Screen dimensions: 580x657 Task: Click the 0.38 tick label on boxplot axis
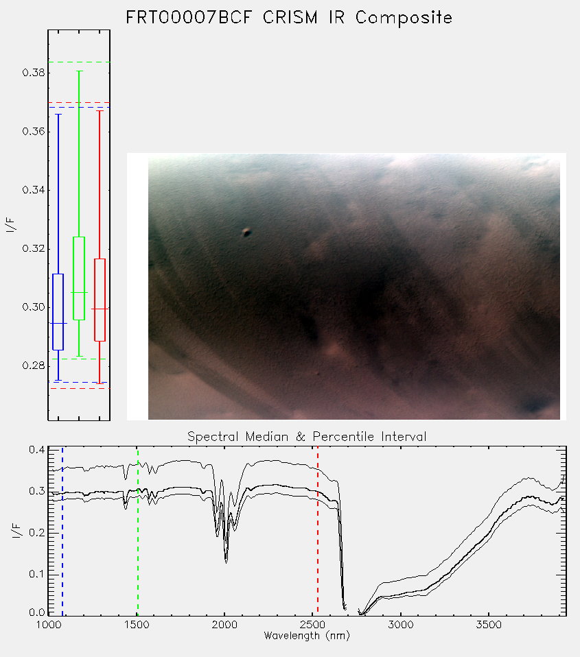pyautogui.click(x=34, y=73)
